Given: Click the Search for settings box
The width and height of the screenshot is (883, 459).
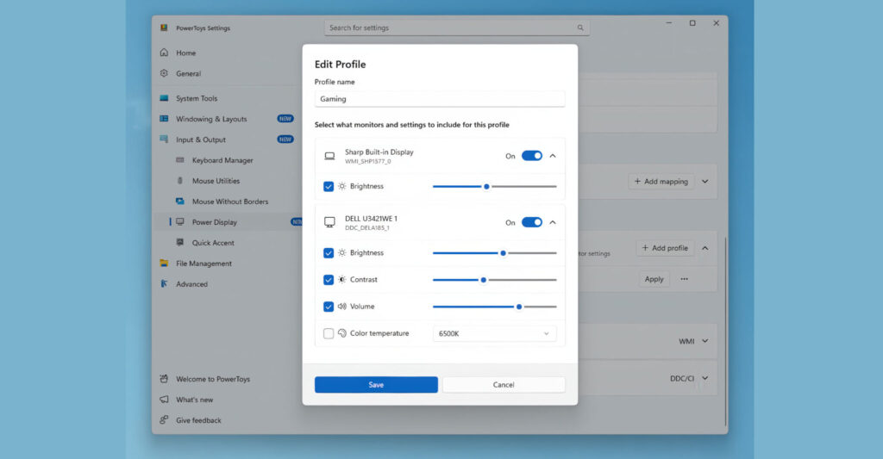Looking at the screenshot, I should click(457, 28).
